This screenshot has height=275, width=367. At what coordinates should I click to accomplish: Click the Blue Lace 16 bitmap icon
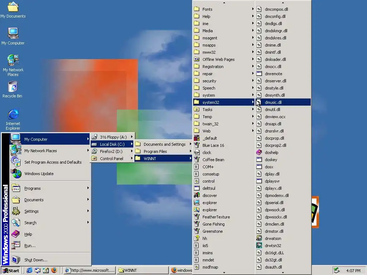[x=197, y=145]
